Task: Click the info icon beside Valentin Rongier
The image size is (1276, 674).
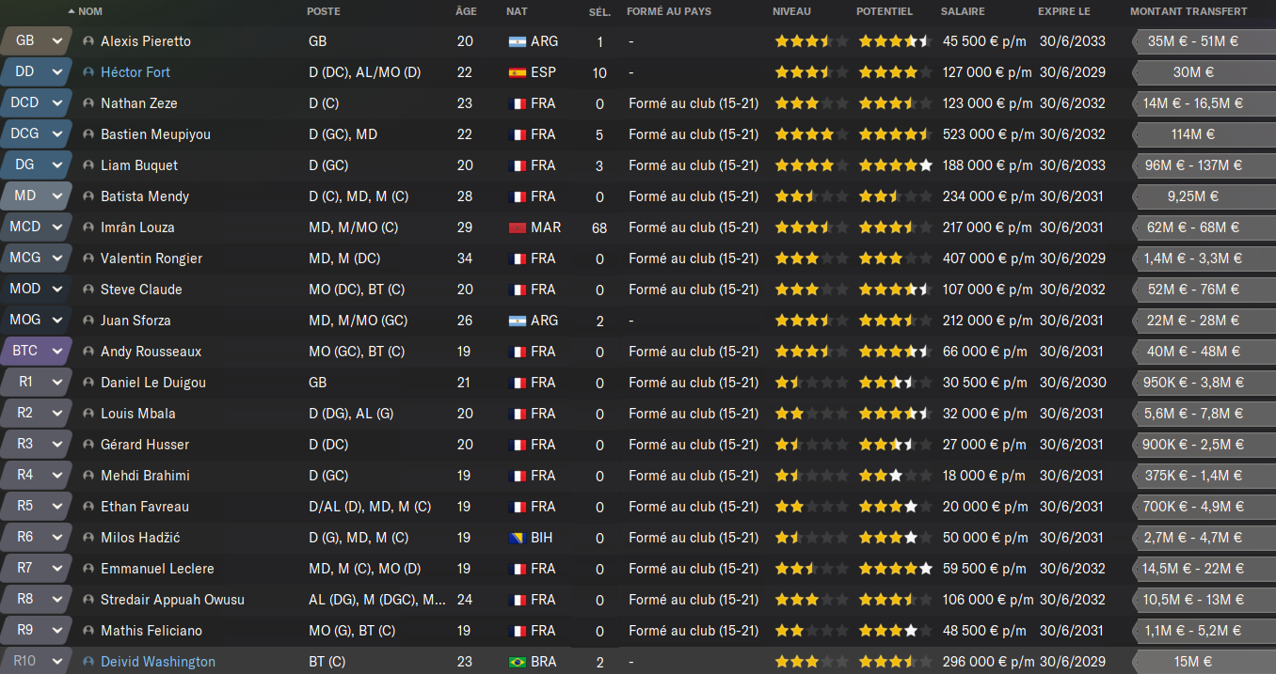Action: click(x=88, y=259)
